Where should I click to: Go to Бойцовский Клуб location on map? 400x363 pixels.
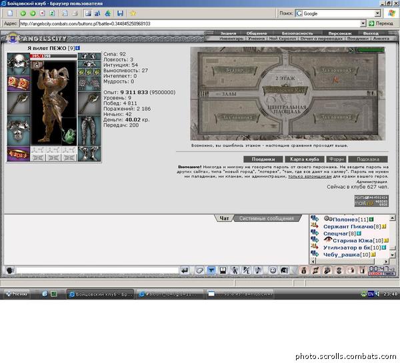tap(285, 90)
